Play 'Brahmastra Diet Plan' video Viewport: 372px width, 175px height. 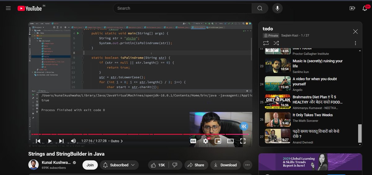(x=318, y=99)
